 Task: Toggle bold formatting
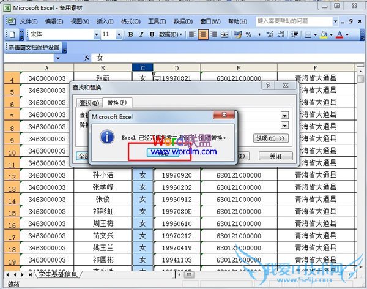pos(131,35)
